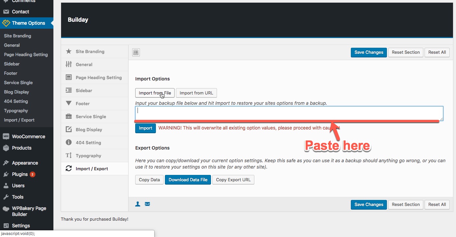Open Page Heading Setting from admin submenu
The height and width of the screenshot is (237, 456).
coord(26,54)
